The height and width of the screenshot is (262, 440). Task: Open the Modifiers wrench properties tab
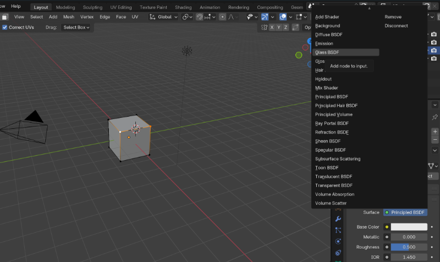coord(338,219)
